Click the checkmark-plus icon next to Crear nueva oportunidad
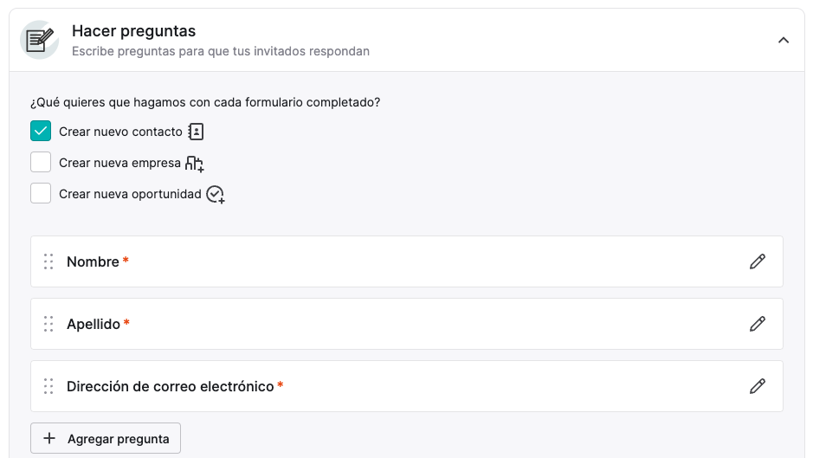 [x=216, y=195]
